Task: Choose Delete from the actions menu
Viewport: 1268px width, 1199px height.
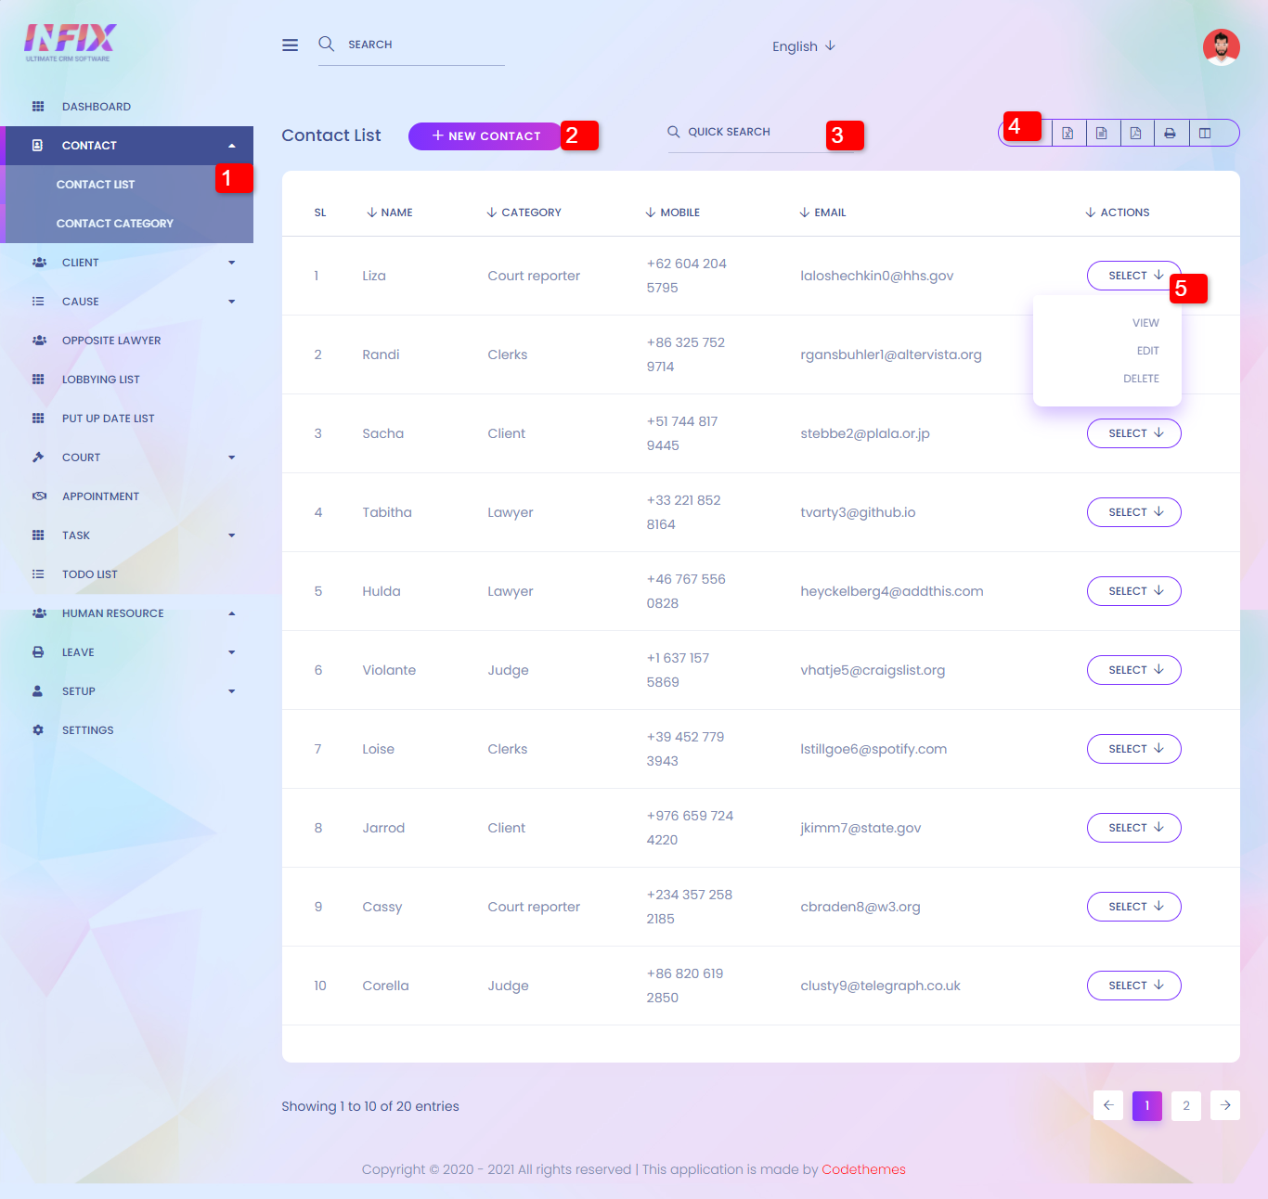Action: coord(1141,379)
